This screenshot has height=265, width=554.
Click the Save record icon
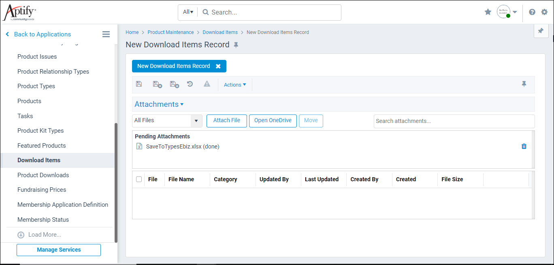coord(139,84)
